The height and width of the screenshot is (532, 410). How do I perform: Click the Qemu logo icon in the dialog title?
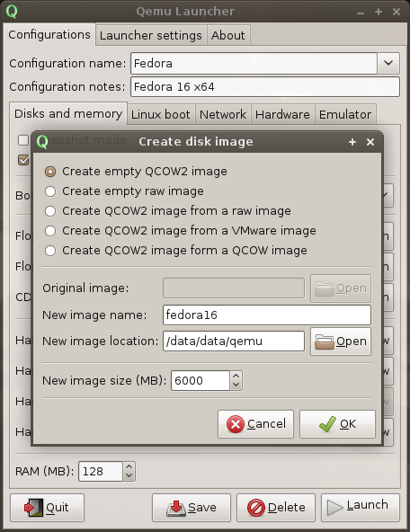pyautogui.click(x=42, y=141)
